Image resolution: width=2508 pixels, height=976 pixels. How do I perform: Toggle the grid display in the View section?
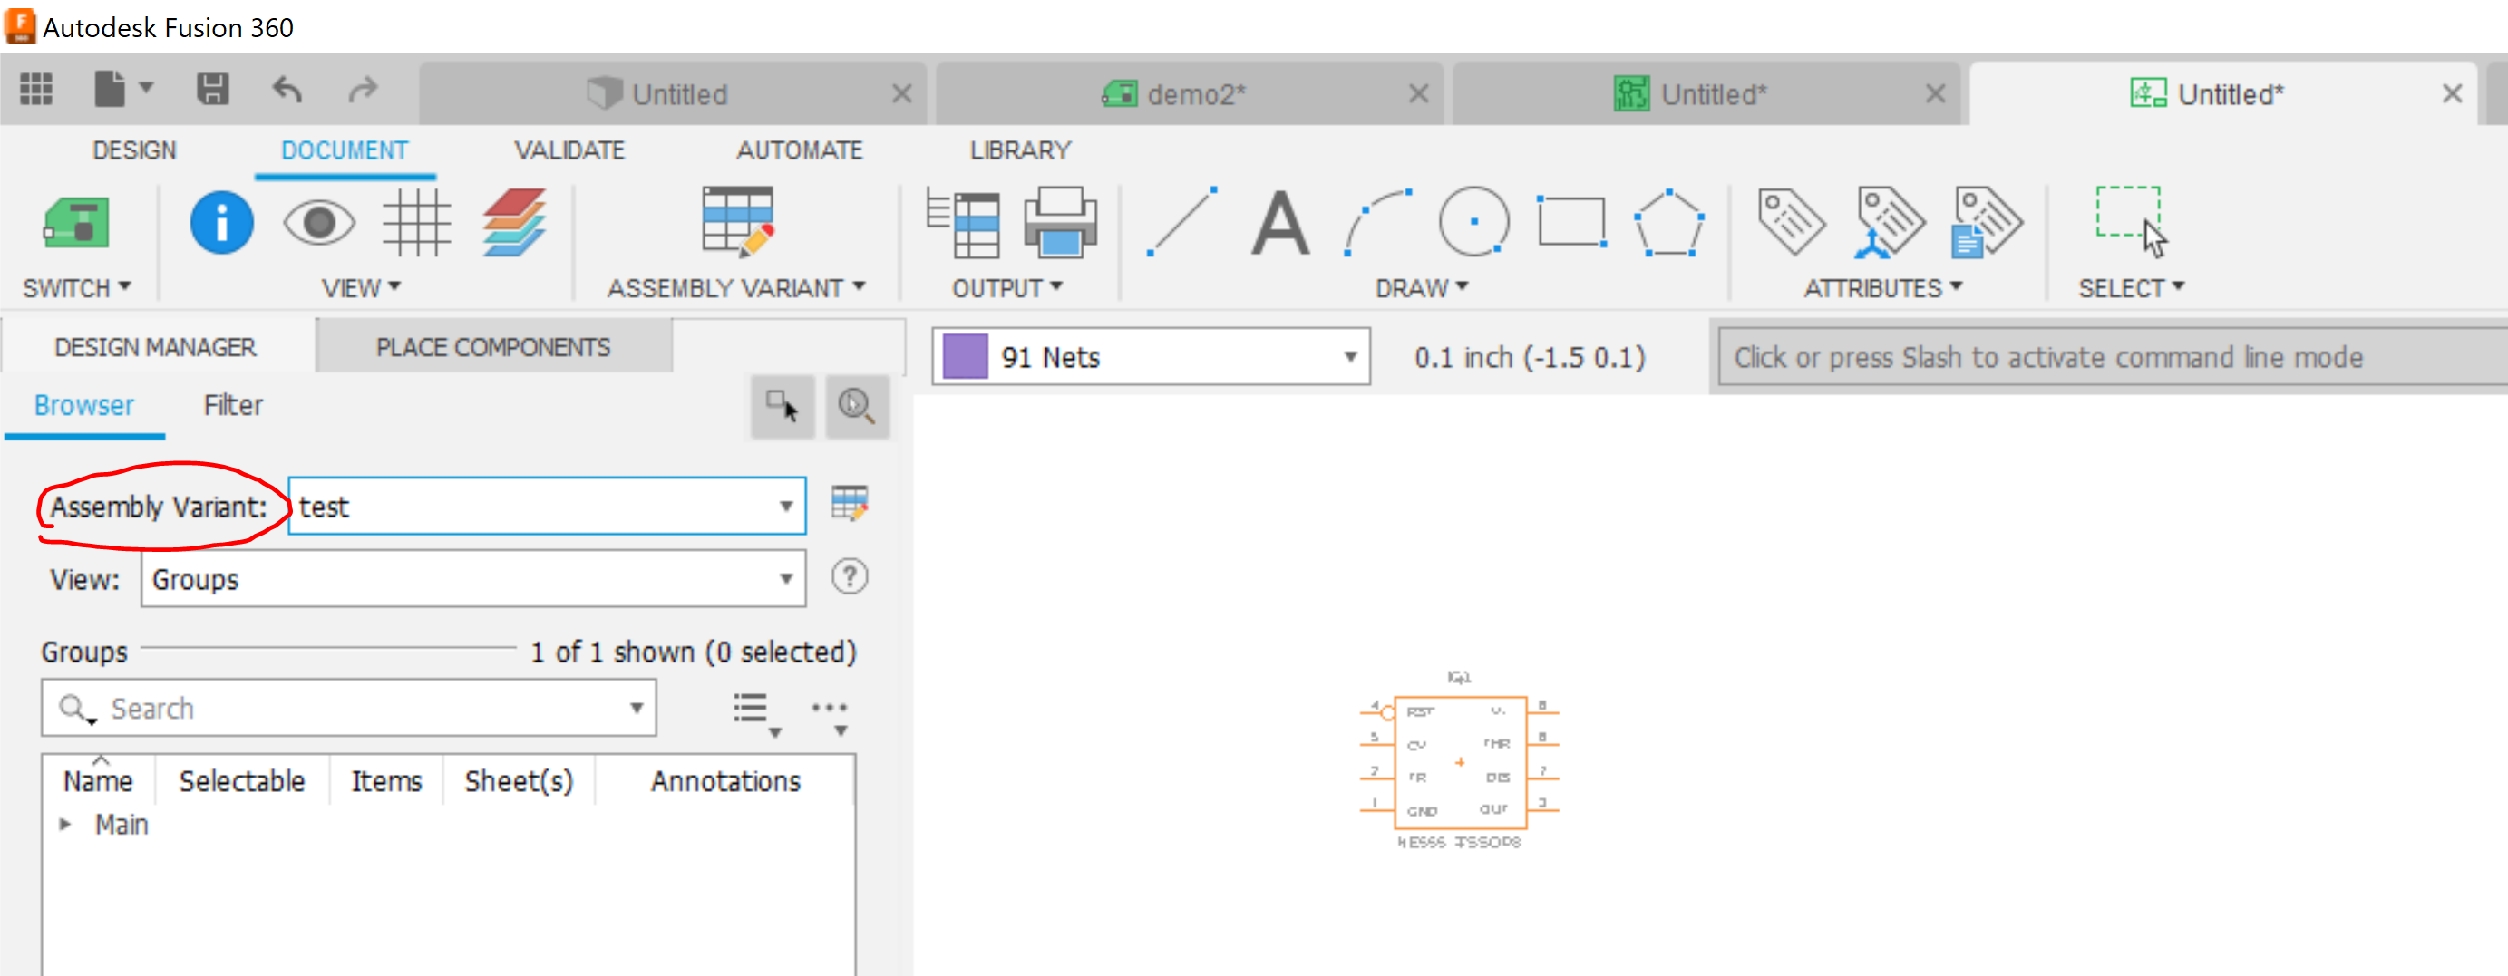[418, 222]
